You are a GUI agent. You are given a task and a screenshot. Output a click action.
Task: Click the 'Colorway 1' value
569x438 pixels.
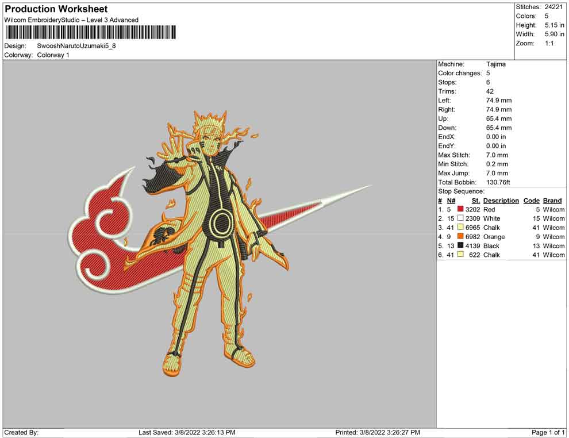pos(53,55)
